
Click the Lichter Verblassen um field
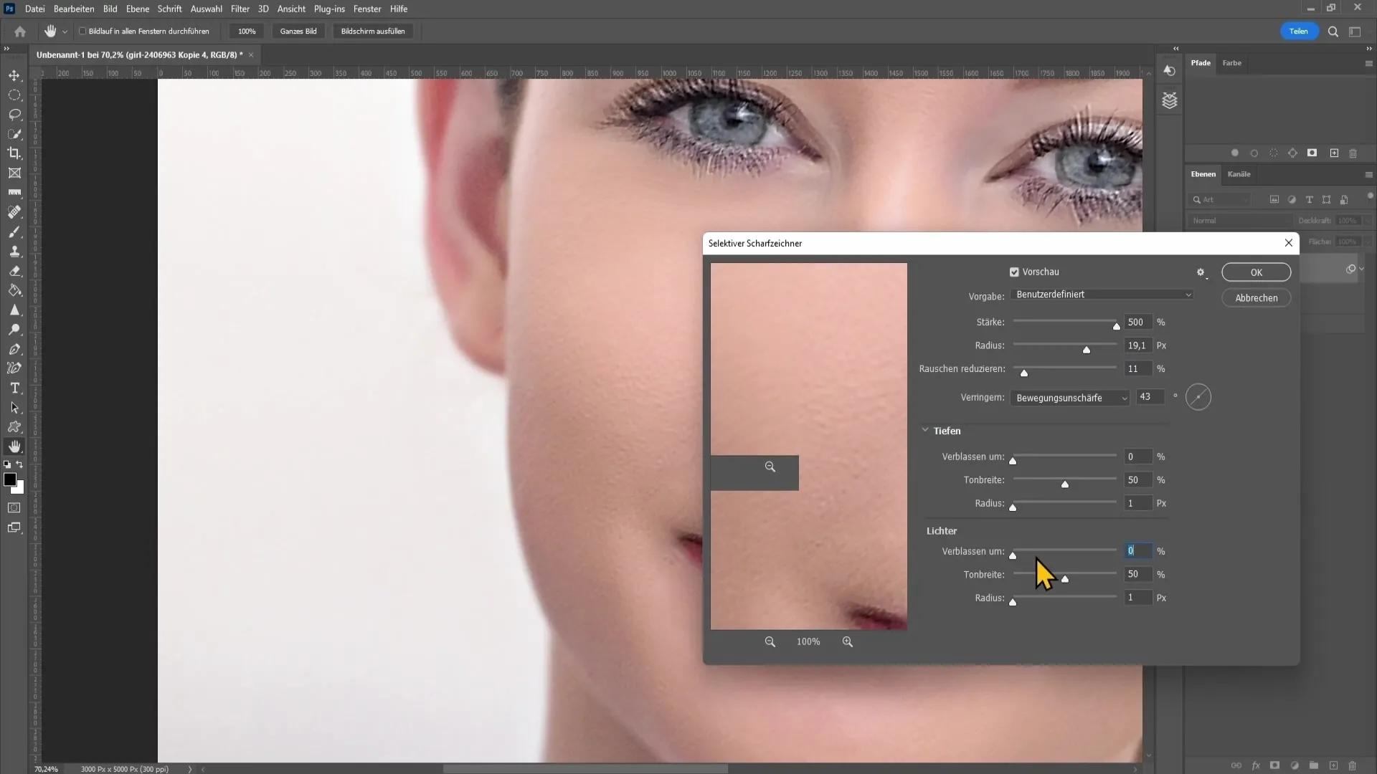(1138, 551)
